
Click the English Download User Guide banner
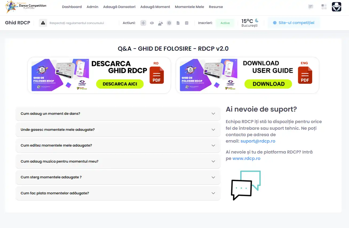click(x=247, y=75)
